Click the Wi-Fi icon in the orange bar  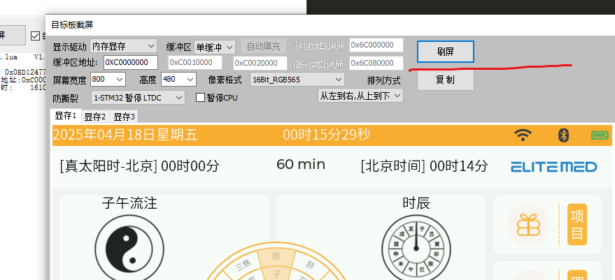tap(523, 135)
